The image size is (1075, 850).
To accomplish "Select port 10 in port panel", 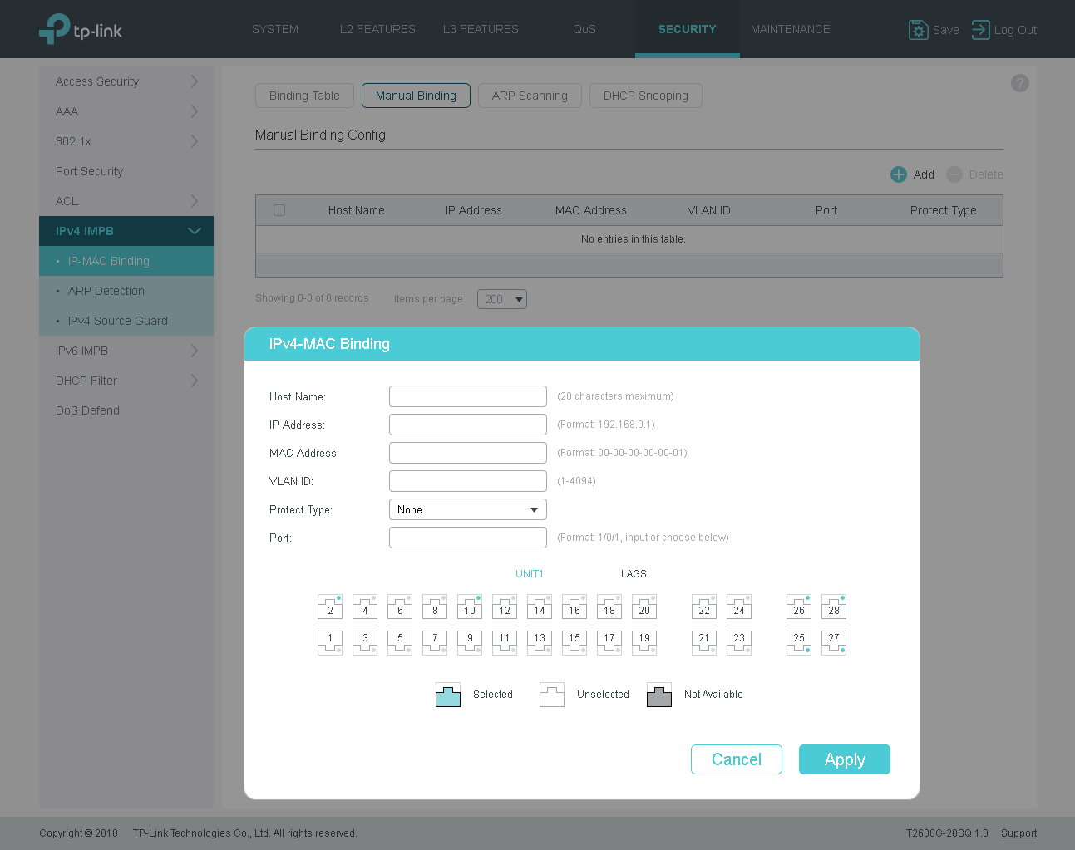I will [470, 607].
